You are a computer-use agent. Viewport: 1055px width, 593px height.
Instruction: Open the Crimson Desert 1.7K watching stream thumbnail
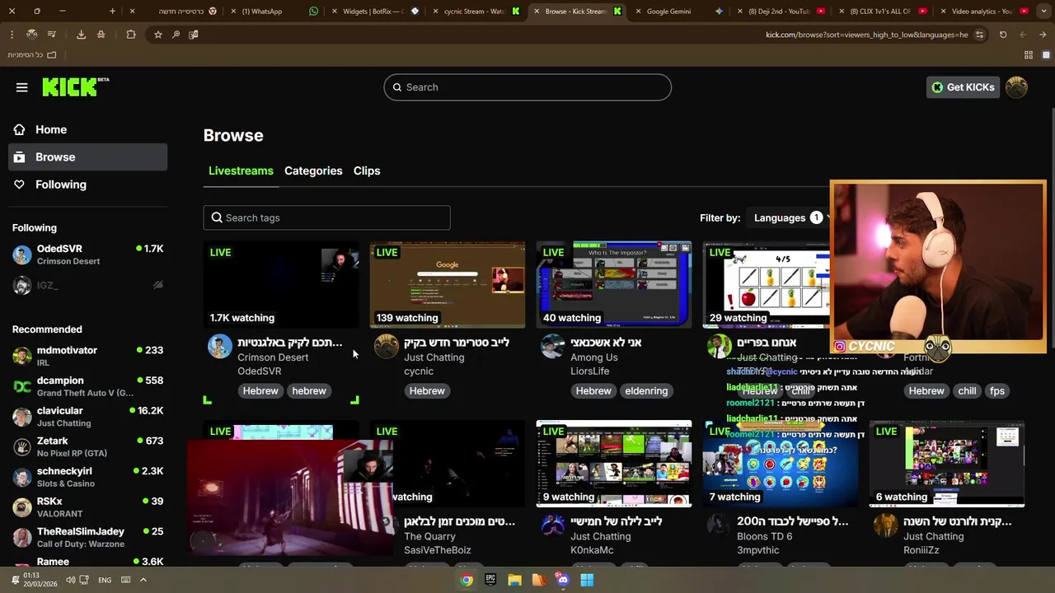(281, 284)
